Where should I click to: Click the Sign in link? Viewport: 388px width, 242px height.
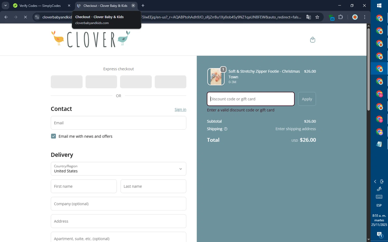tap(180, 109)
